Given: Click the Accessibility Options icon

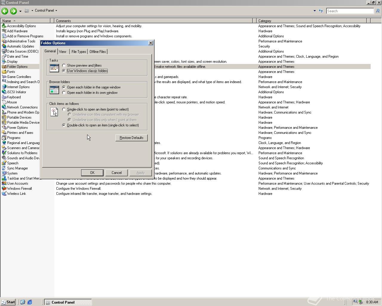Looking at the screenshot, I should (x=4, y=26).
